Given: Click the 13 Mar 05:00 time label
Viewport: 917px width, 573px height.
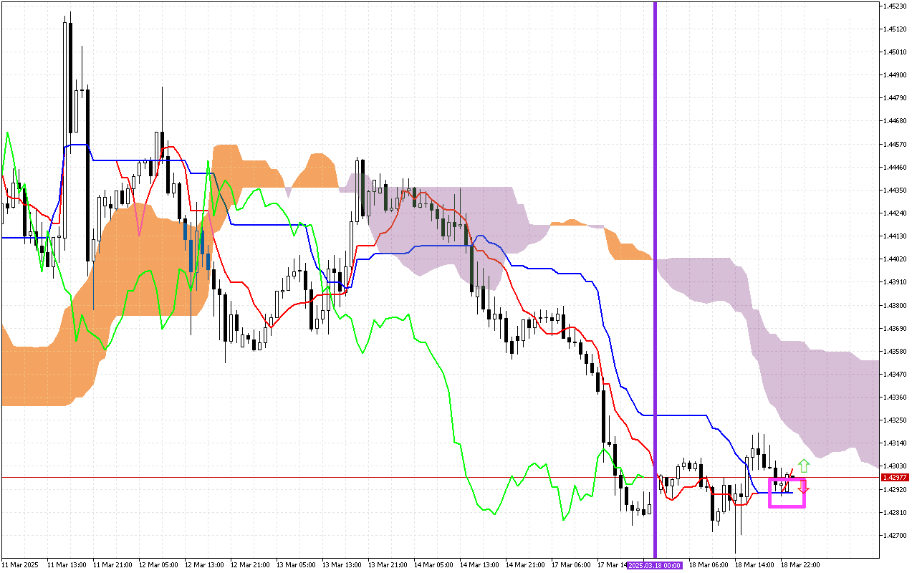Looking at the screenshot, I should coord(294,565).
